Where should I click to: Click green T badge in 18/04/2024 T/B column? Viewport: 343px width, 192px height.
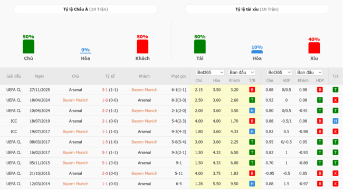(252, 100)
